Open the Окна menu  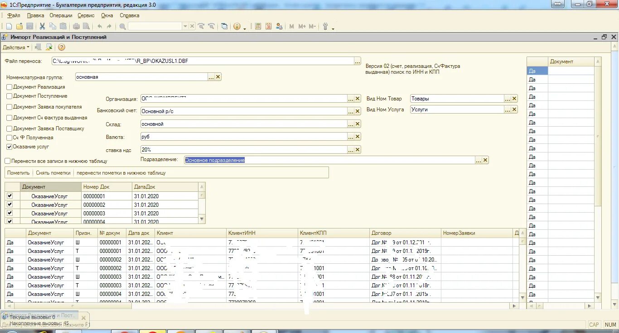point(107,15)
